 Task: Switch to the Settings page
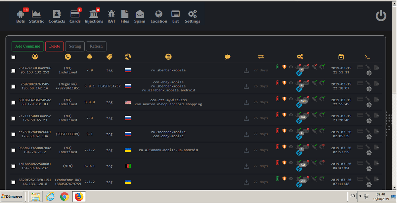point(192,17)
